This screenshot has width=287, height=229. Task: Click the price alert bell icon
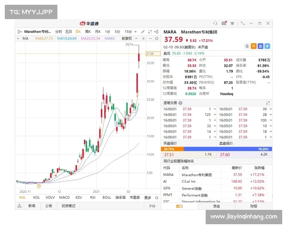tap(247, 46)
